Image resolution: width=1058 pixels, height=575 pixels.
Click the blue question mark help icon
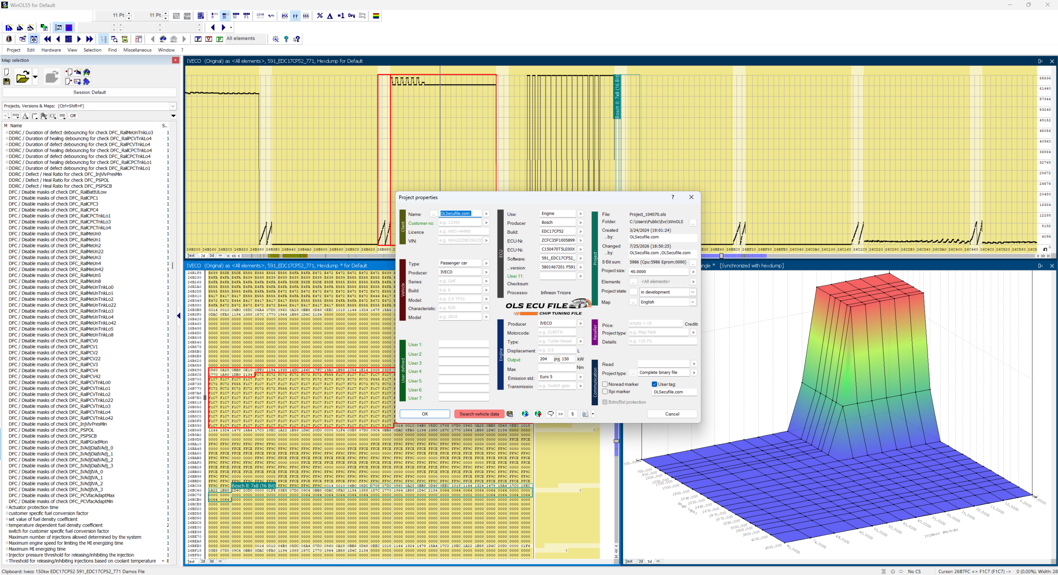286,39
